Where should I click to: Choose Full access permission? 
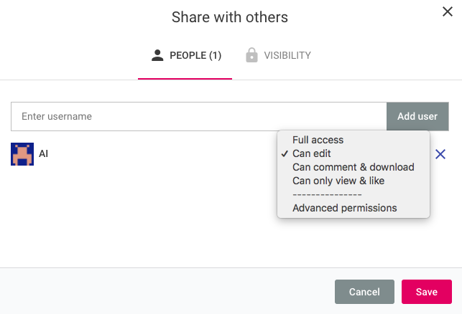point(318,140)
